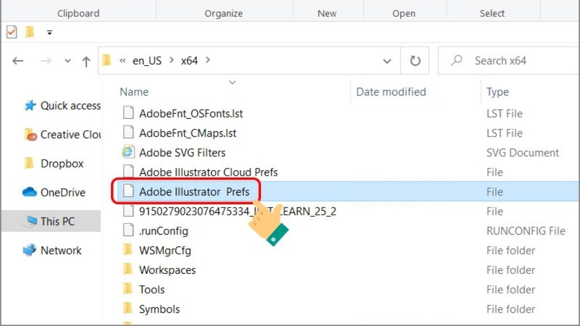This screenshot has height=326, width=580.
Task: Sort by the Type column header
Action: (498, 92)
